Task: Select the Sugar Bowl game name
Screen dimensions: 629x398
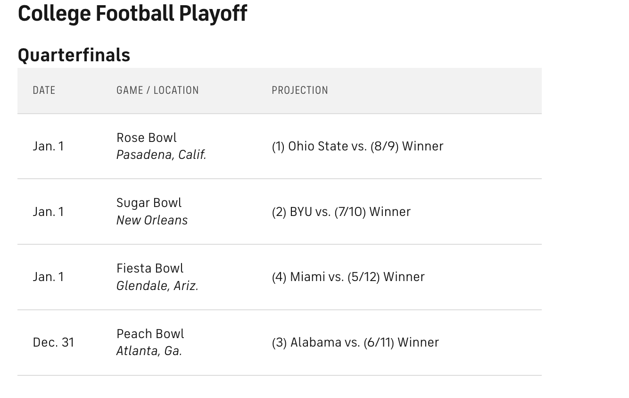Action: [x=149, y=203]
